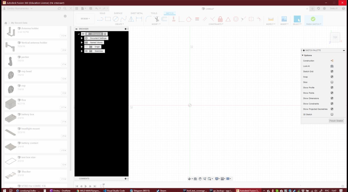
Task: Open the CONSTRAINTS dropdown menu
Action: (x=216, y=24)
